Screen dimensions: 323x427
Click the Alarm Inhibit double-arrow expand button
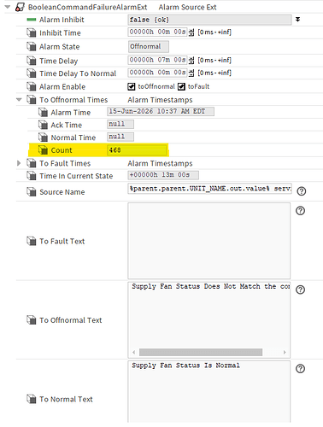(x=297, y=20)
